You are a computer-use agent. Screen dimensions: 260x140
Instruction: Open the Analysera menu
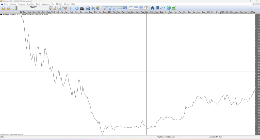[x=21, y=4]
